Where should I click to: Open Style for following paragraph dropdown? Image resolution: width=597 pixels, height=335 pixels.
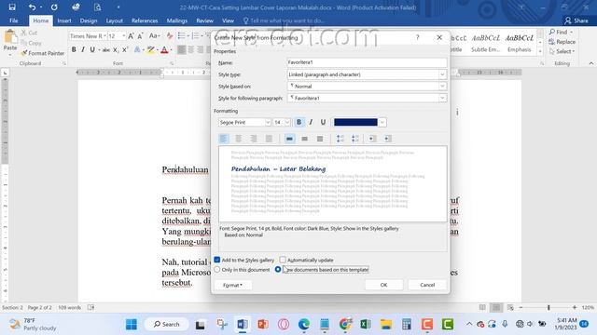[442, 98]
